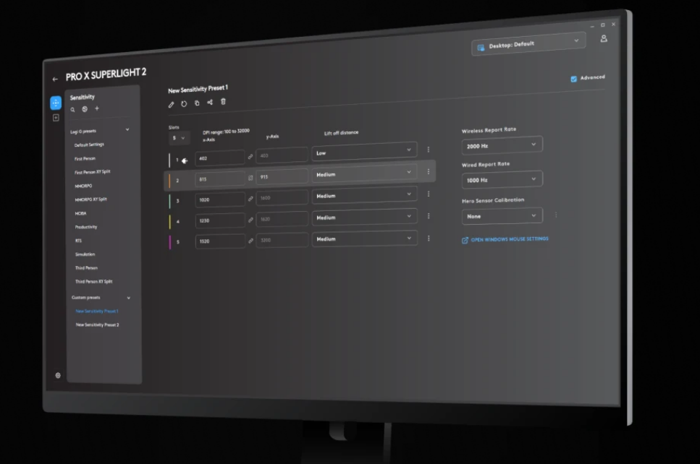Click the y-Axis DPI field showing 915

(282, 176)
